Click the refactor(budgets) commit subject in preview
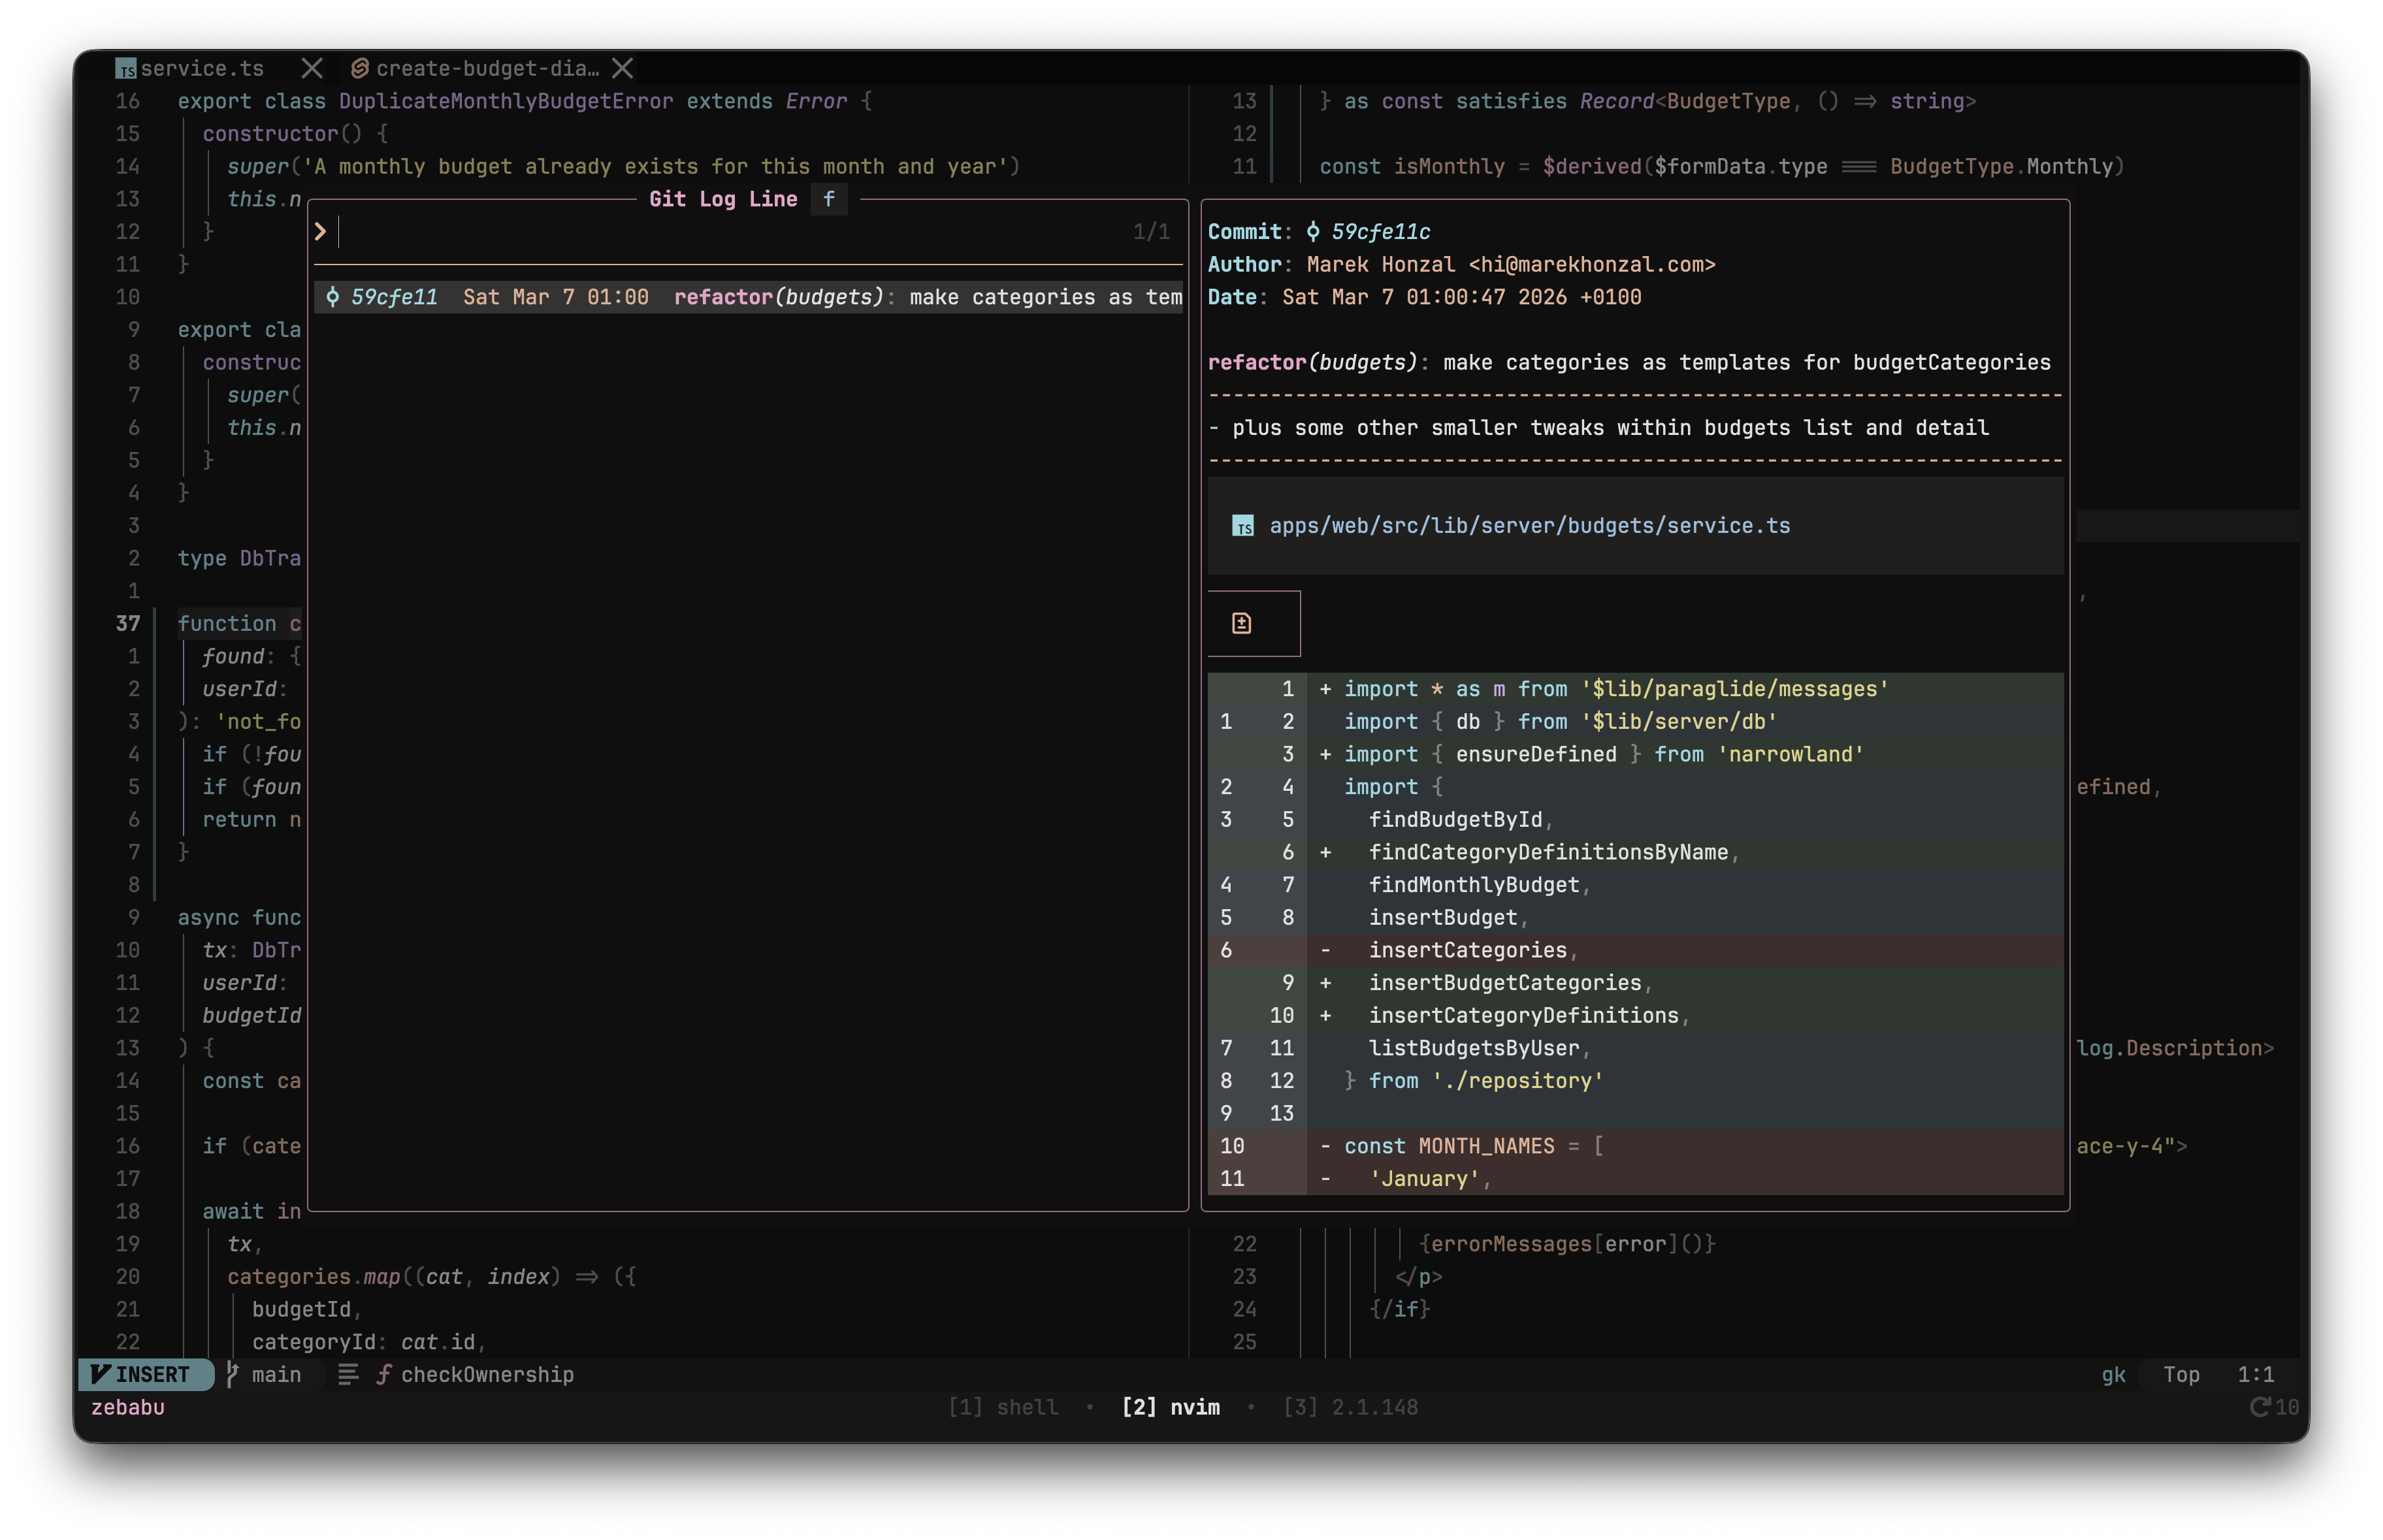 [1629, 363]
